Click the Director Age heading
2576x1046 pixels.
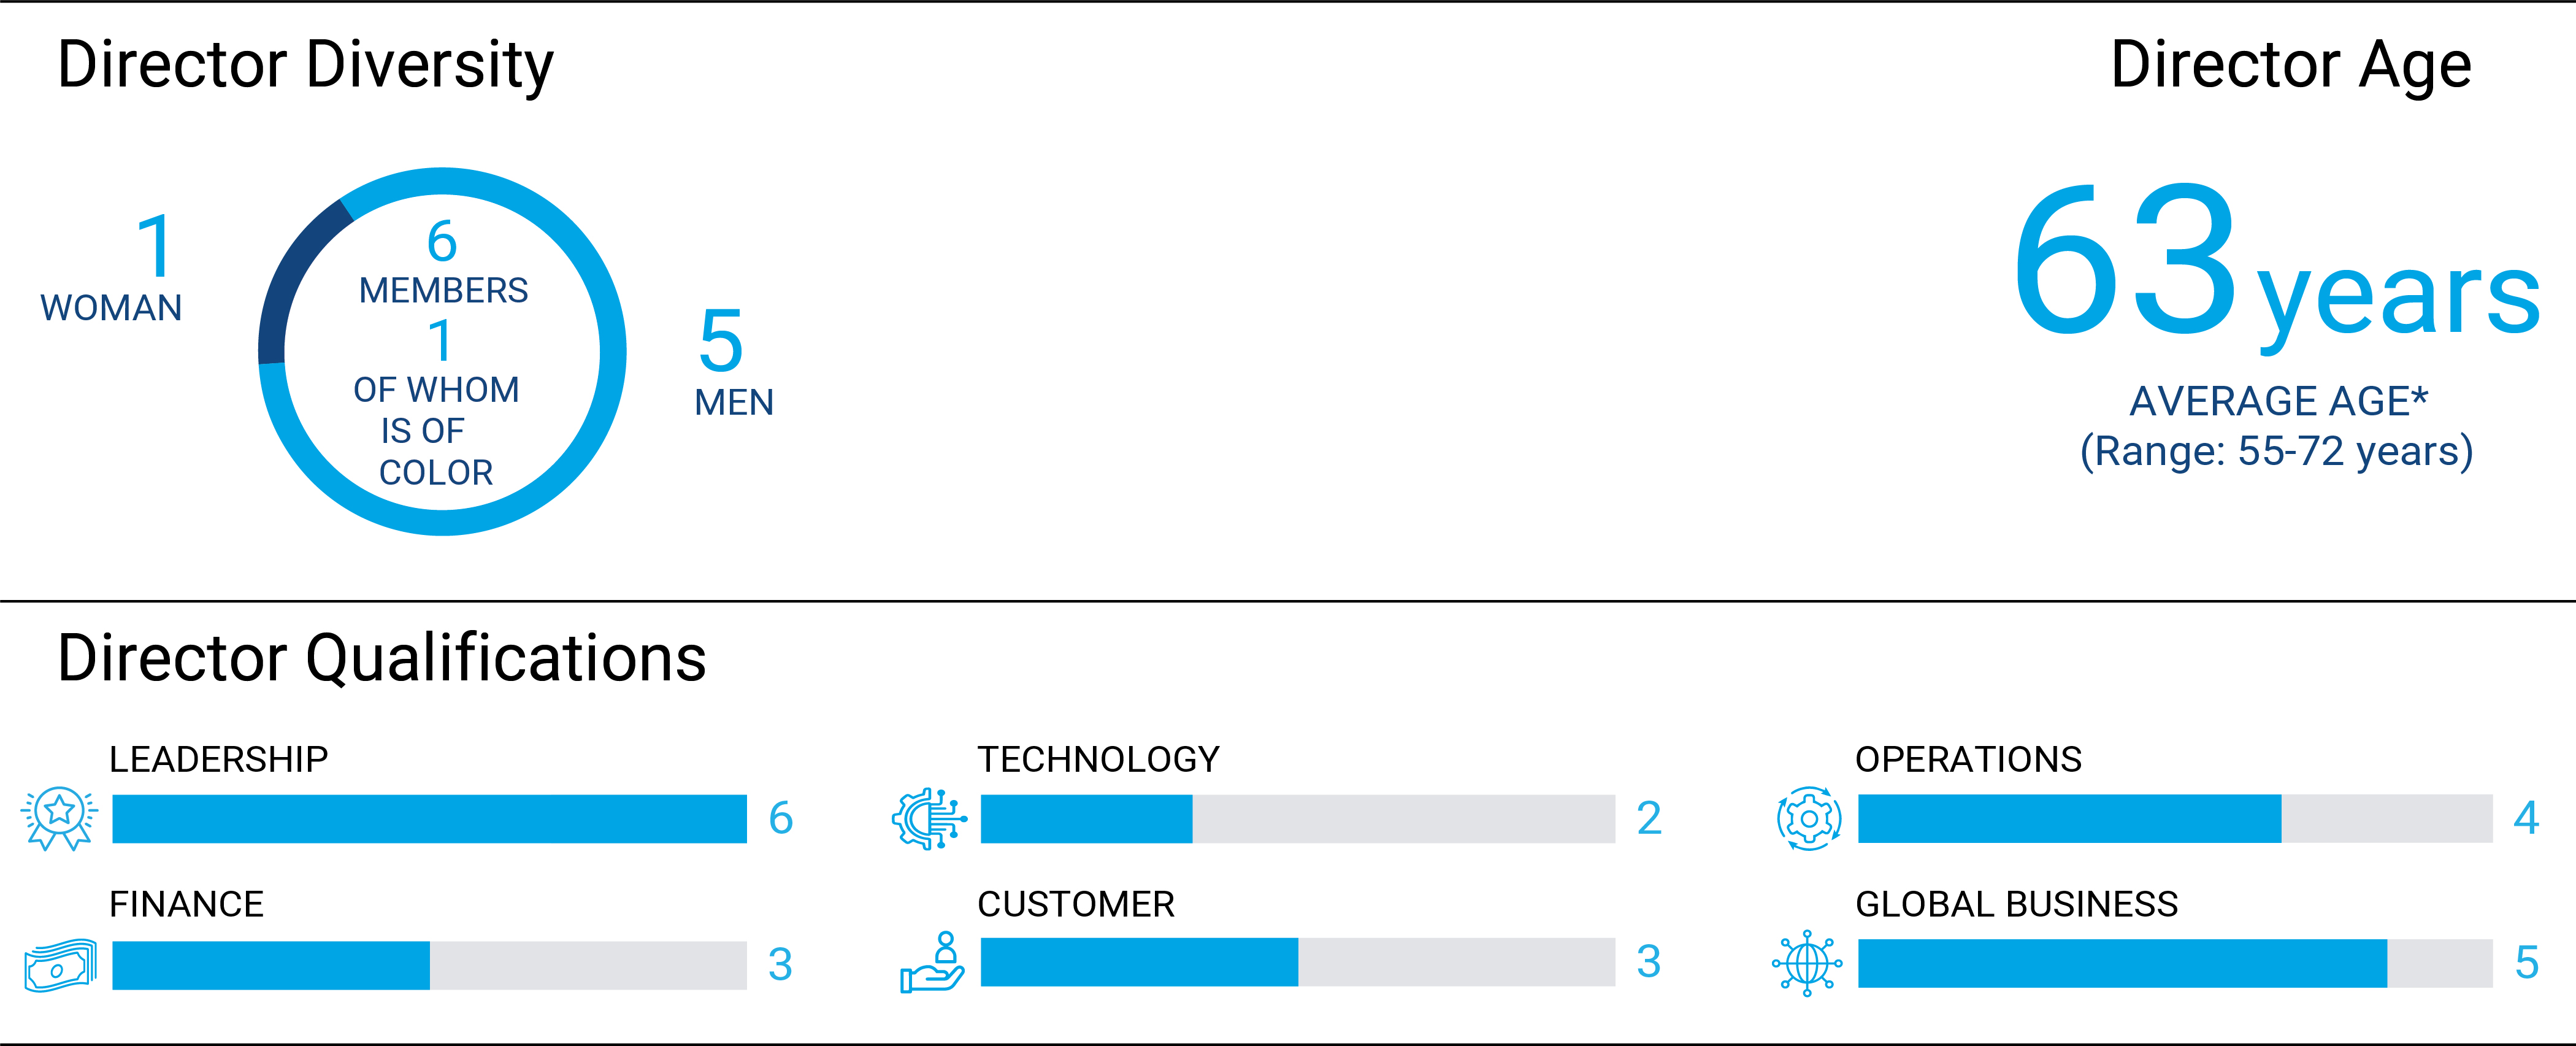(x=2290, y=65)
